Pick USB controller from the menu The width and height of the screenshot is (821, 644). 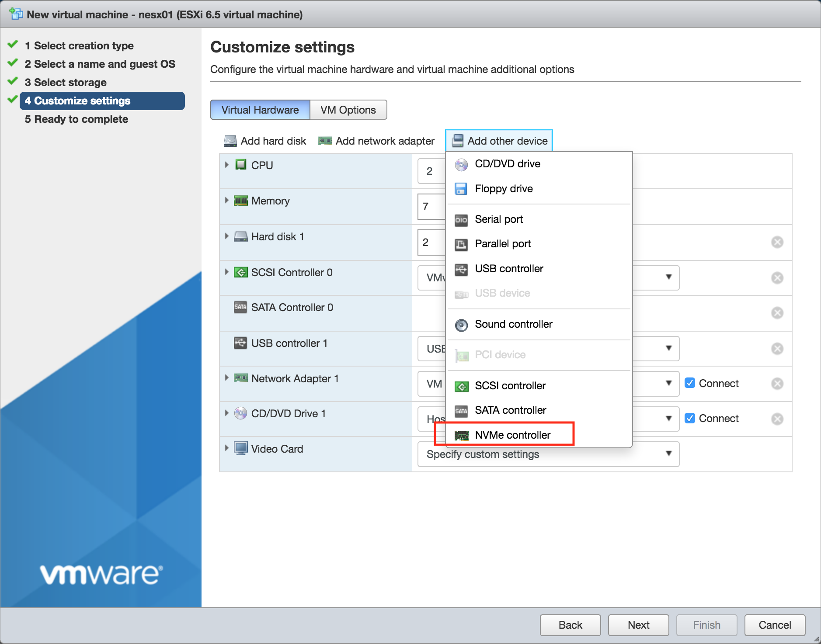[x=539, y=269]
